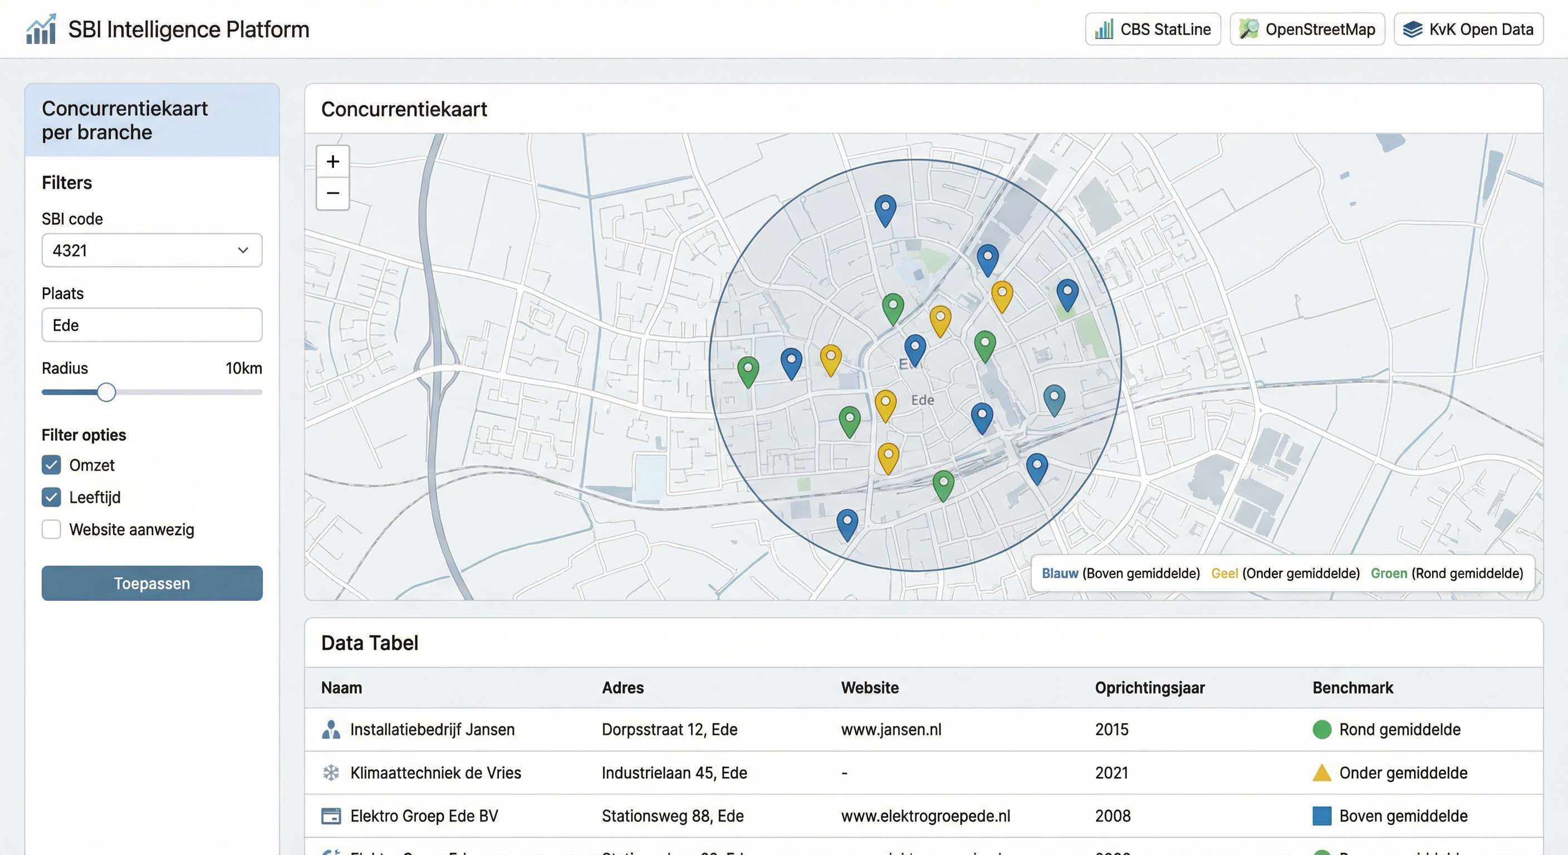Sort table by the Oprichtingsjaar column header
Screen dimensions: 1568x855
(x=1150, y=687)
